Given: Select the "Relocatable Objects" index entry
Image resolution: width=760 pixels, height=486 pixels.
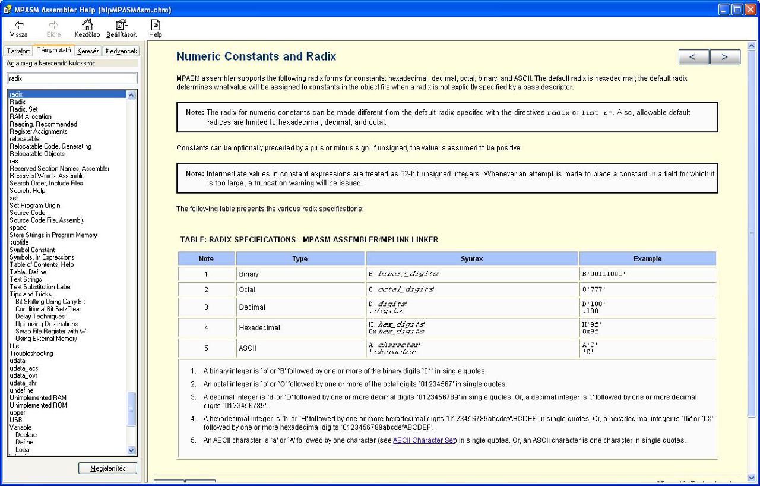Looking at the screenshot, I should click(37, 153).
